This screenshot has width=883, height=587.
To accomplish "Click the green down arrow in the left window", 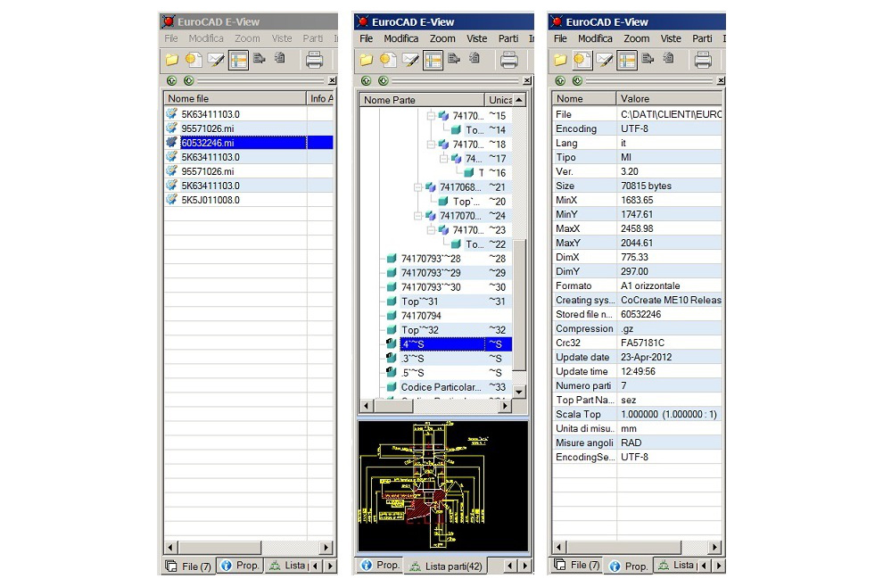I will pyautogui.click(x=189, y=80).
